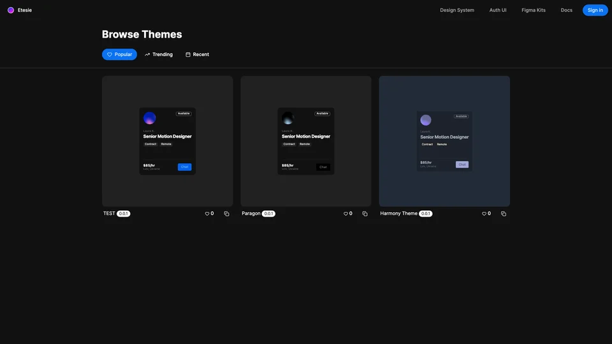Click the dark moon avatar in Paragon preview
Screen dimensions: 612x344
(288, 118)
